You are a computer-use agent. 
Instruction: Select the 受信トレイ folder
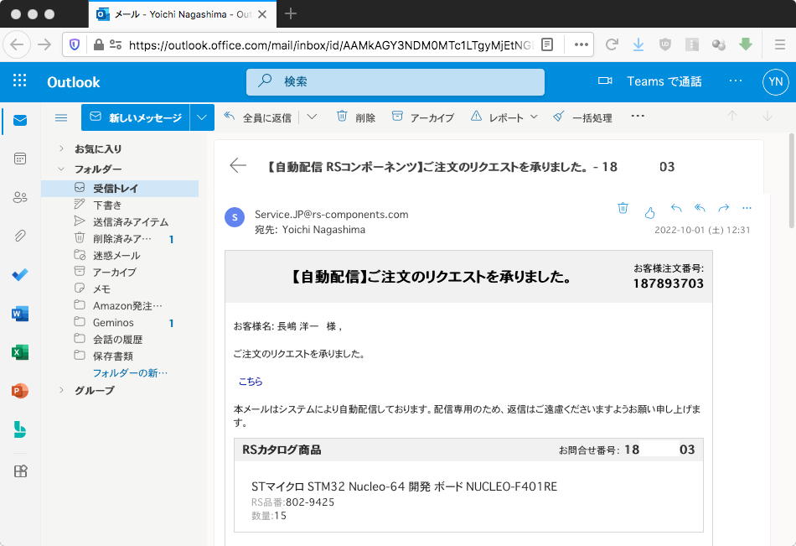pos(120,188)
